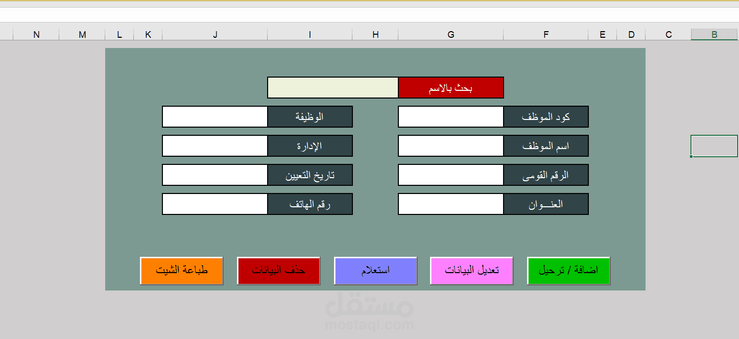Click the تاريخ التعيين label cell

click(x=310, y=175)
